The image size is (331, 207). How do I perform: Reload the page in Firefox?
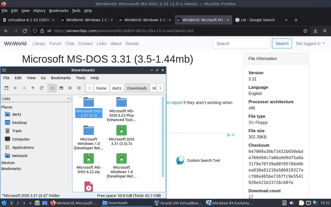pyautogui.click(x=25, y=31)
